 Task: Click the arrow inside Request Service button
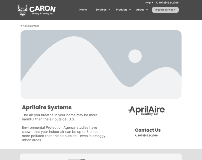pyautogui.click(x=175, y=10)
